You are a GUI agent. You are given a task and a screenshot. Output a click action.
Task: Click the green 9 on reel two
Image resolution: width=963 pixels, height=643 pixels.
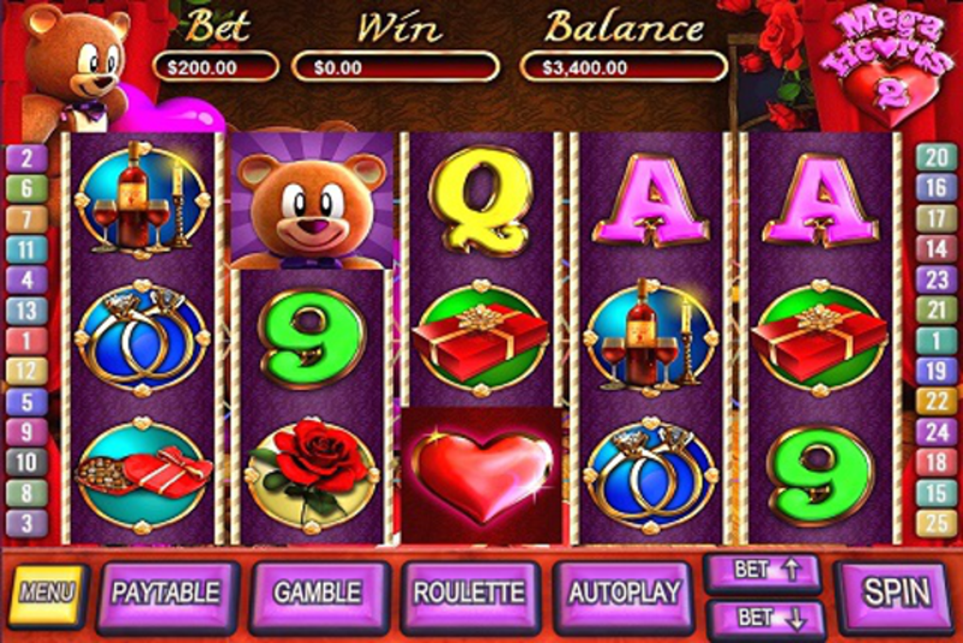coord(312,338)
